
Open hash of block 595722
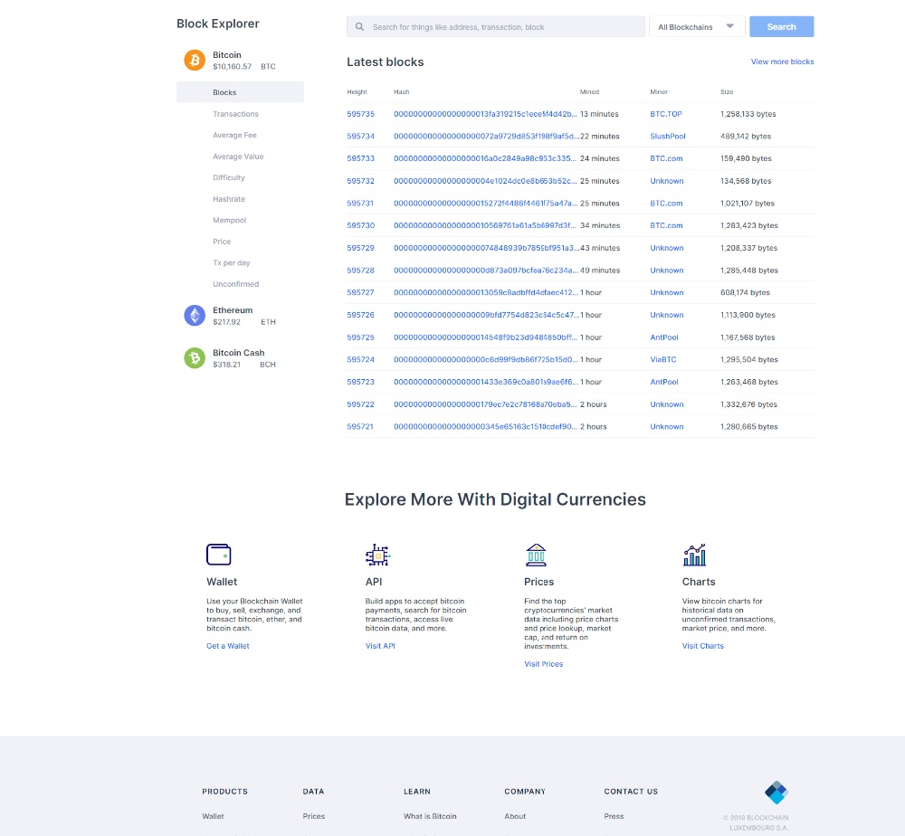[485, 404]
